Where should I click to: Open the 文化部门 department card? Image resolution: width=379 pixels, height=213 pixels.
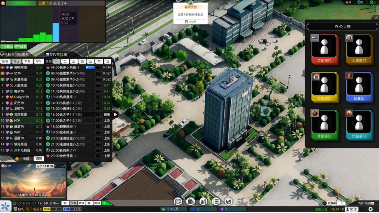325,50
